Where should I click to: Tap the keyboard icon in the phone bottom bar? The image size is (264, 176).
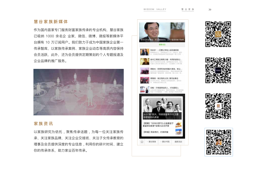point(142,142)
